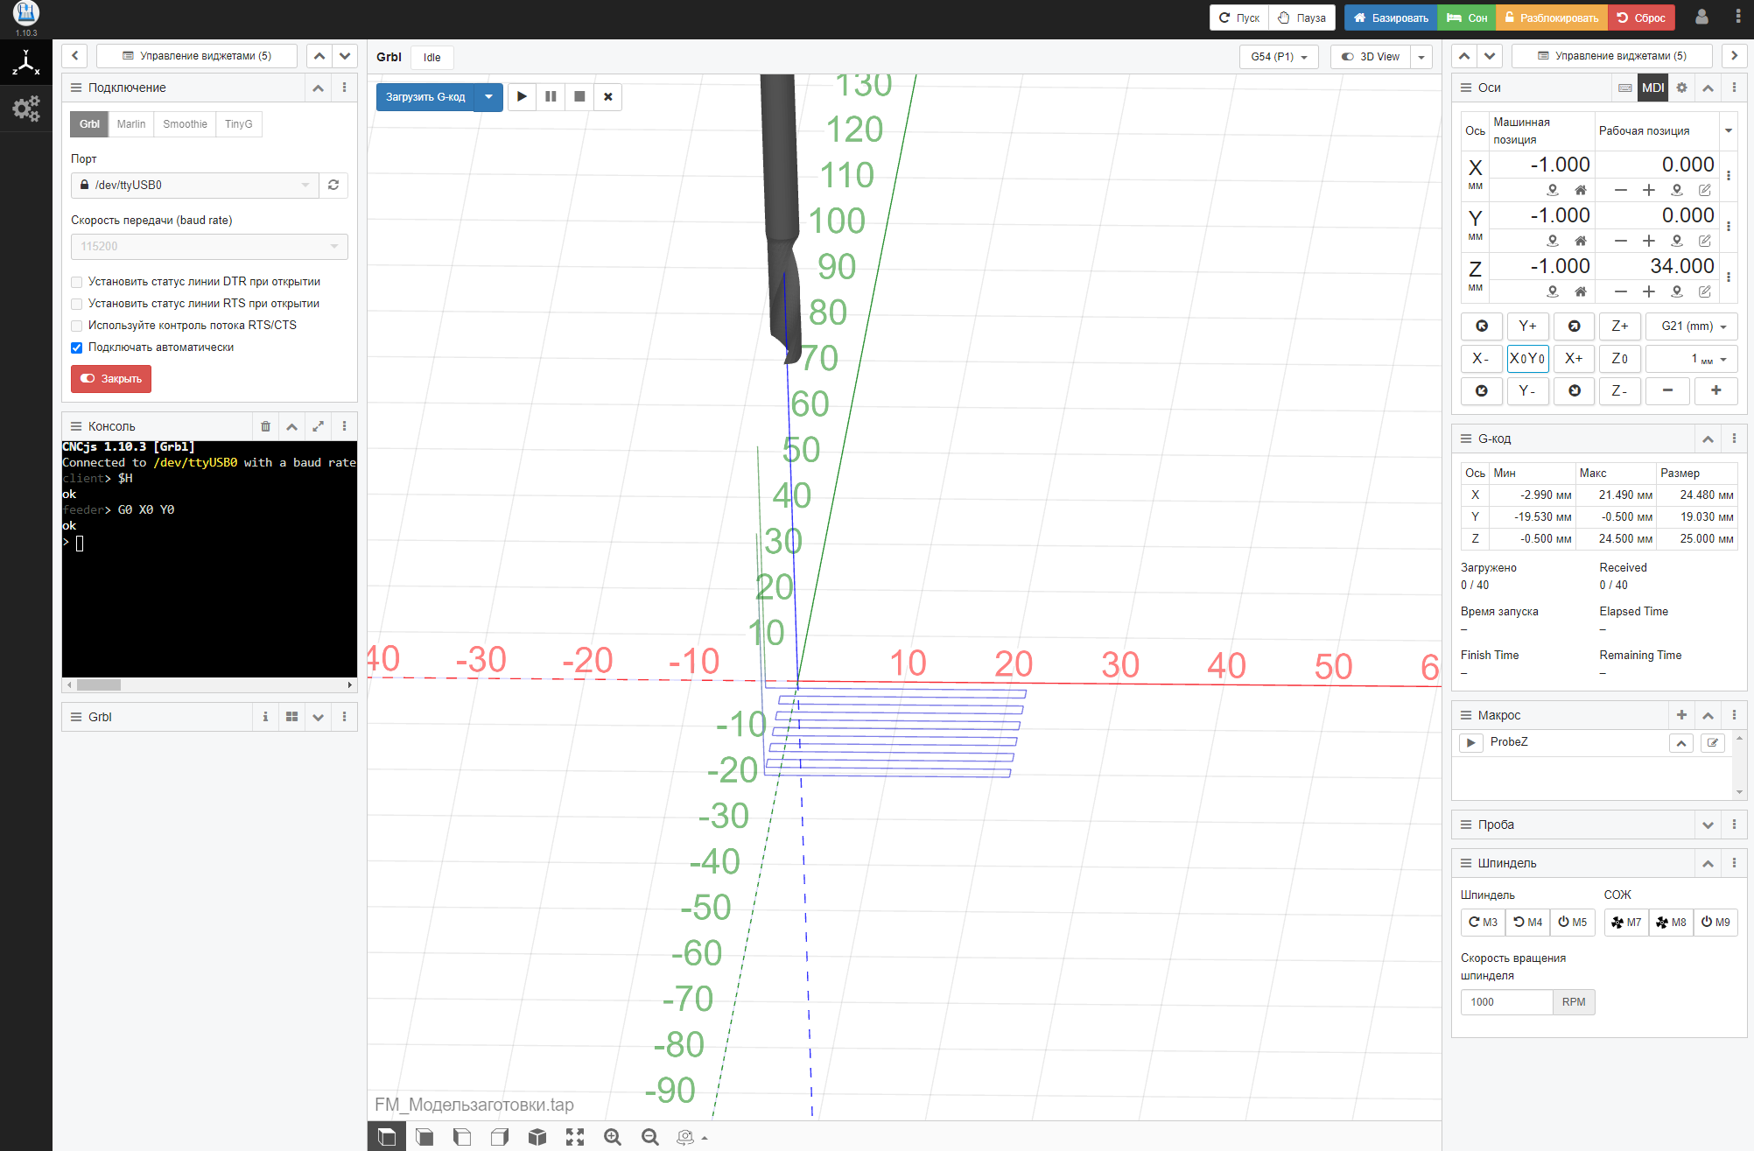
Task: Open the camera mode menu
Action: 691,1137
